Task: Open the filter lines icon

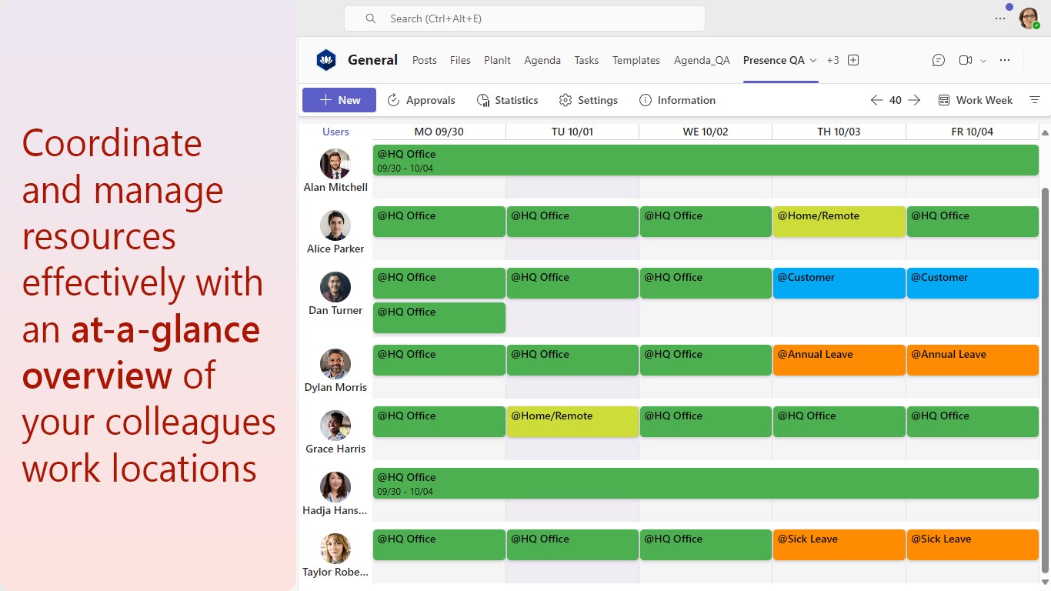Action: 1035,100
